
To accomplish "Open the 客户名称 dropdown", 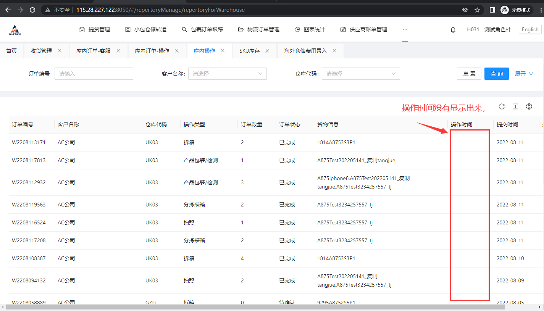I will [227, 74].
